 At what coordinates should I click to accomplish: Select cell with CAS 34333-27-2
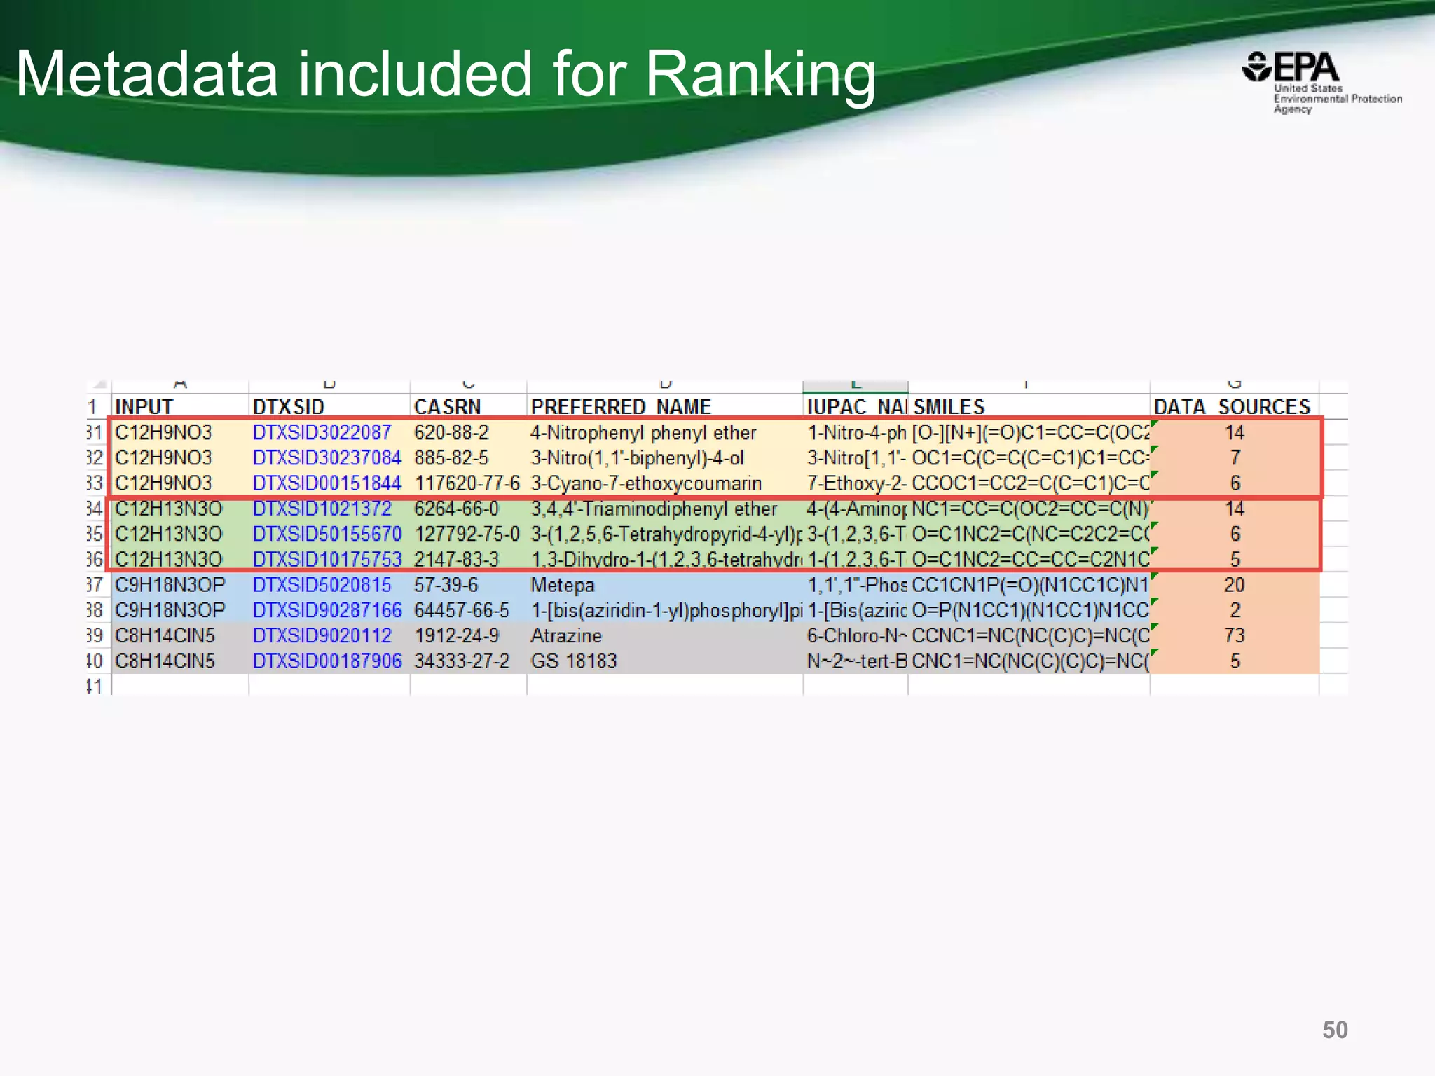click(x=468, y=661)
